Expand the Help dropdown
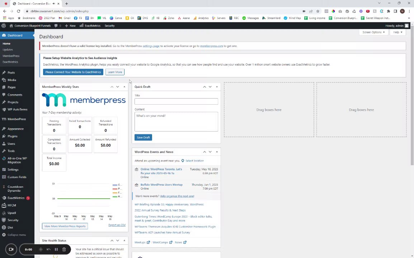 click(397, 32)
